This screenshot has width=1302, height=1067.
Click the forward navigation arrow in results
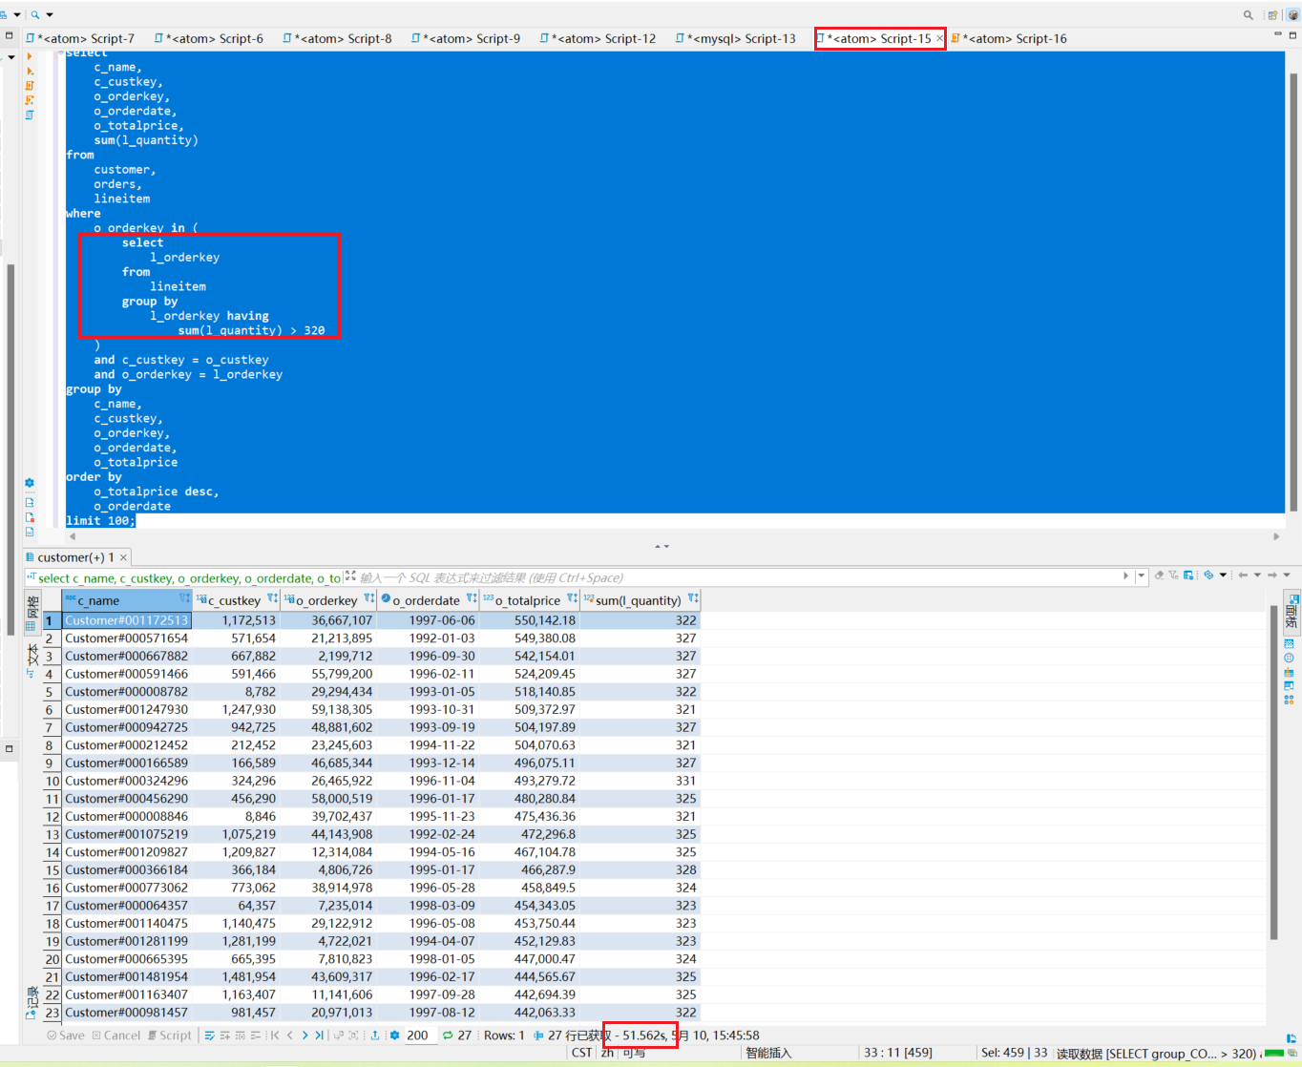coord(1272,575)
